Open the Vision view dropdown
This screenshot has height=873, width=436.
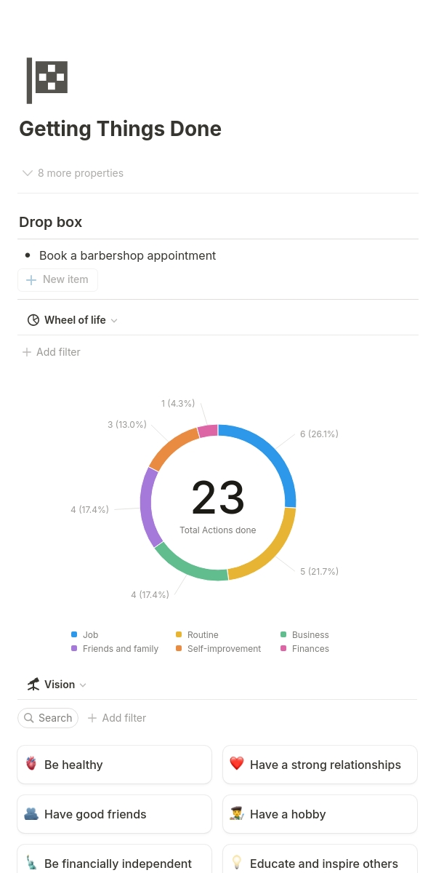pos(83,685)
